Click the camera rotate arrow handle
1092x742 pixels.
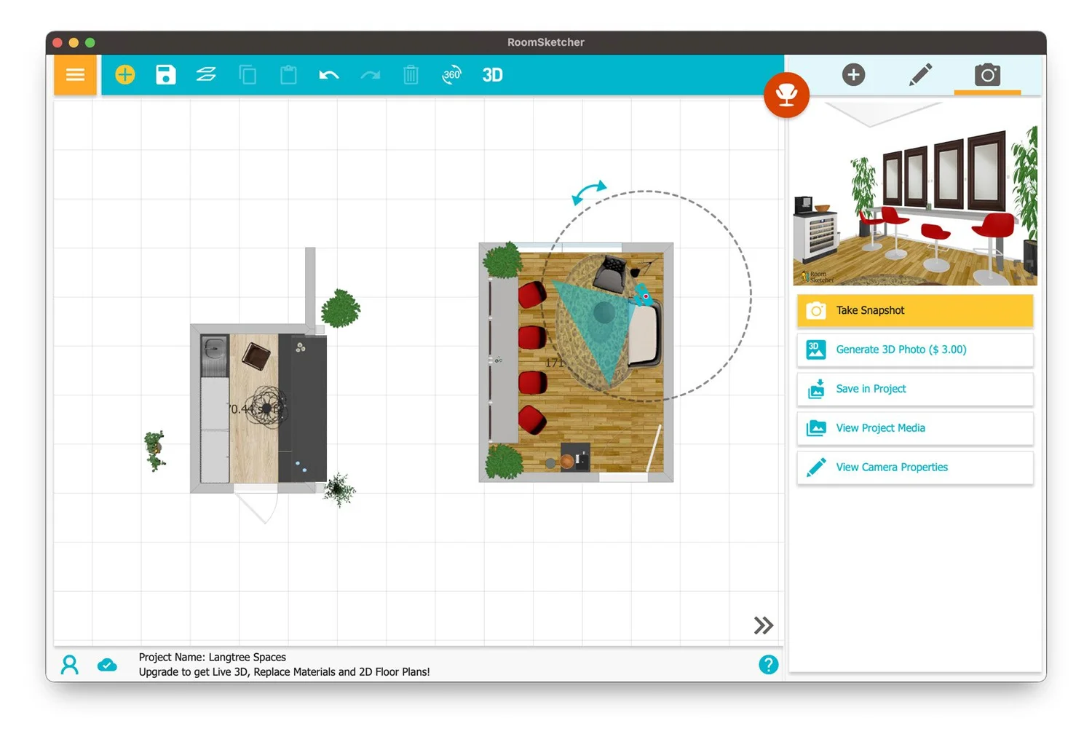point(588,192)
